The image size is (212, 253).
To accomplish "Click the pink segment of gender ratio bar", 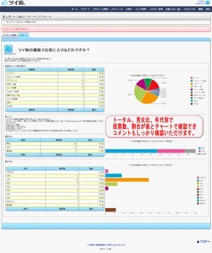I will pos(171,151).
